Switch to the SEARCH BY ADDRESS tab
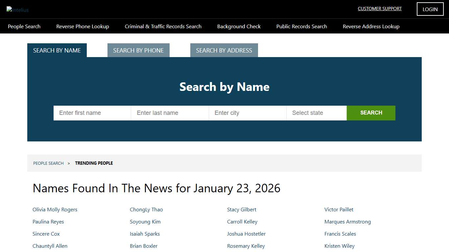449x252 pixels. [x=224, y=50]
